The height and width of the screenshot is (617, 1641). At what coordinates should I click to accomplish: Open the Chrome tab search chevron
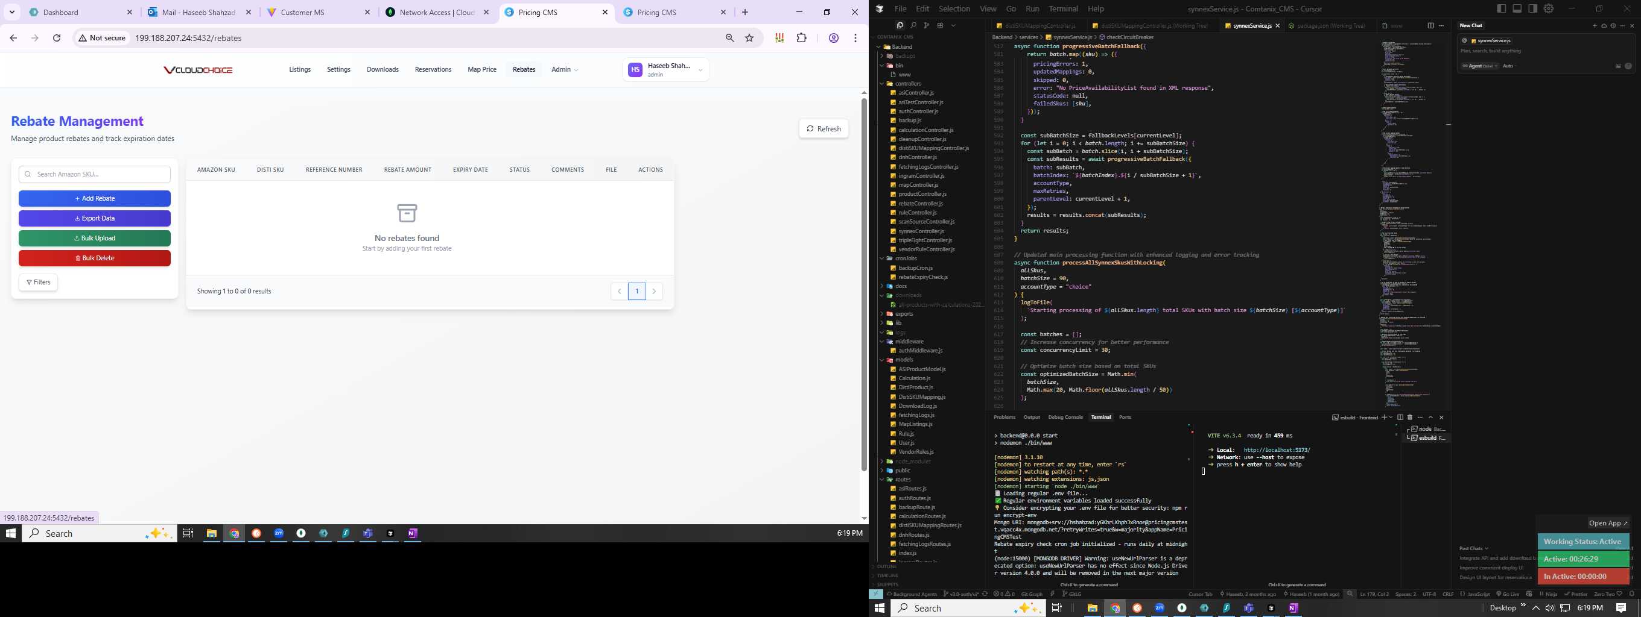click(x=11, y=12)
